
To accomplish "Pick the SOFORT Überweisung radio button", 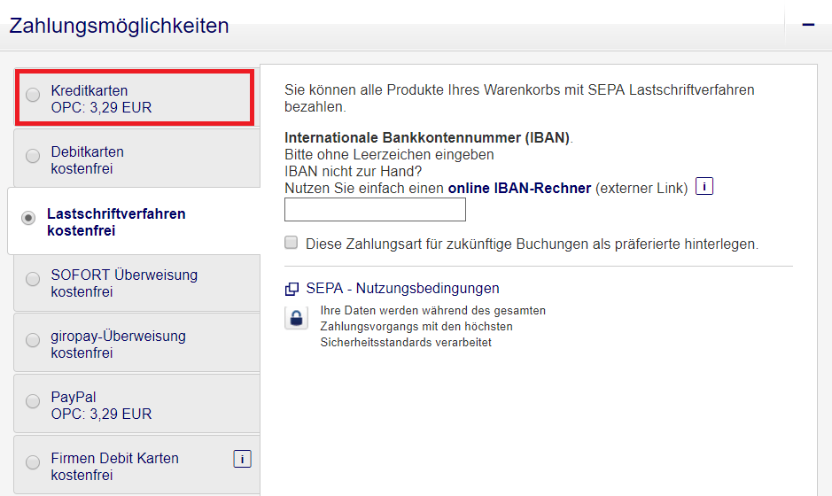I will pos(33,279).
